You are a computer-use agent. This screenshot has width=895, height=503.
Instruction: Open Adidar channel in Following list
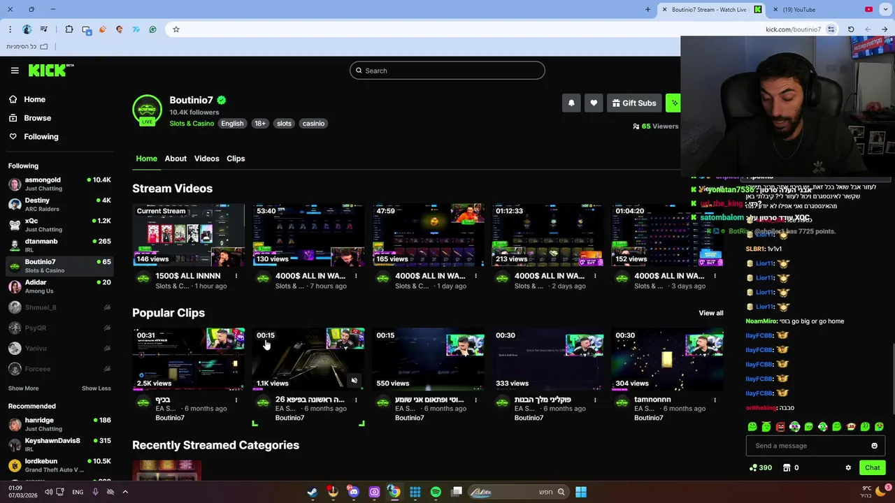(59, 286)
